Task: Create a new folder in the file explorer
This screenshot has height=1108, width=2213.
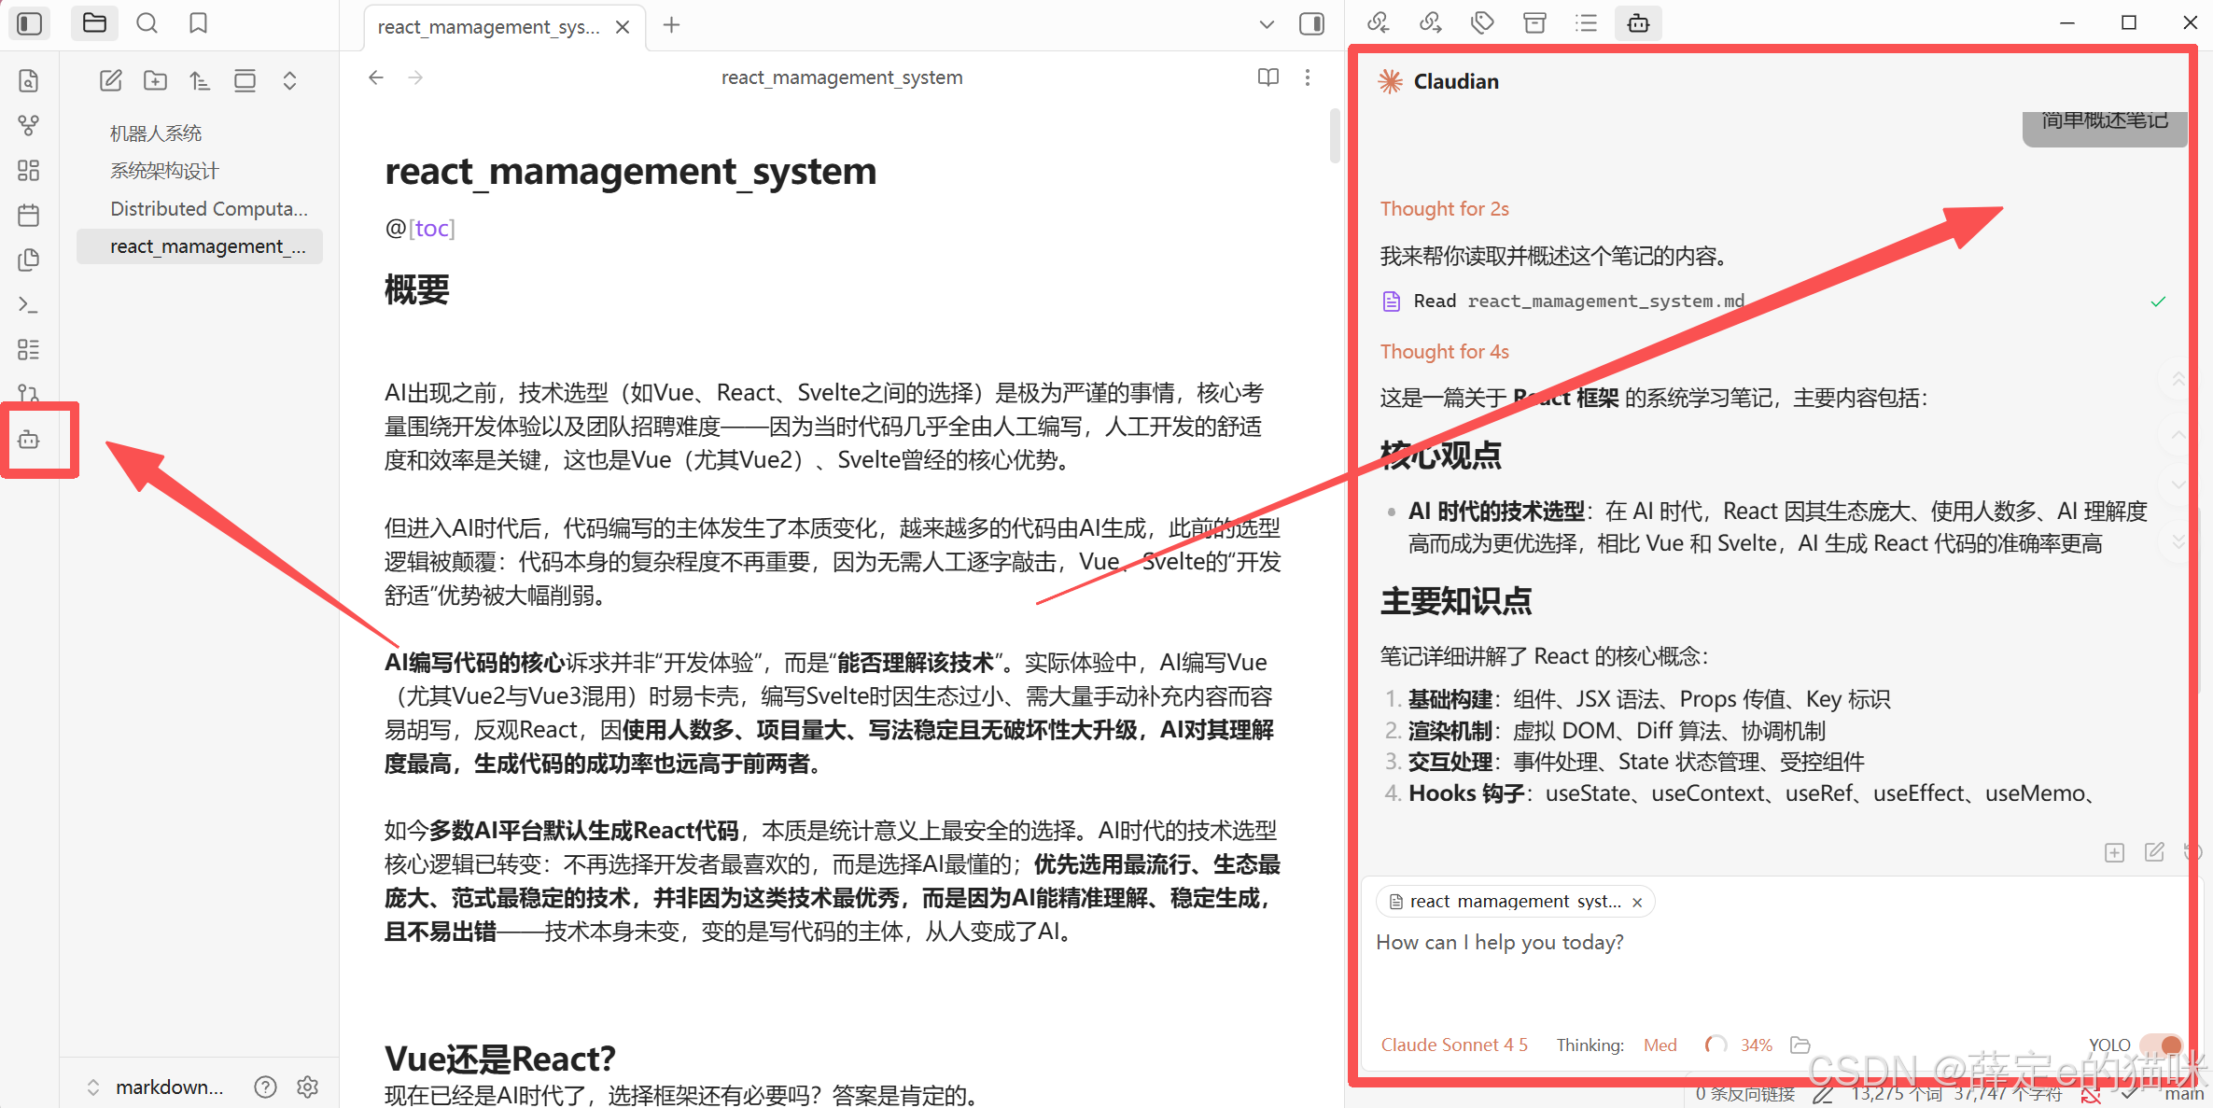Action: 155,80
